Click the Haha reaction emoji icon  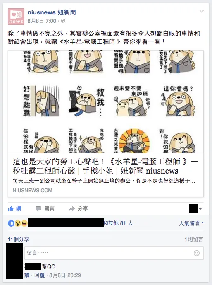(24, 223)
